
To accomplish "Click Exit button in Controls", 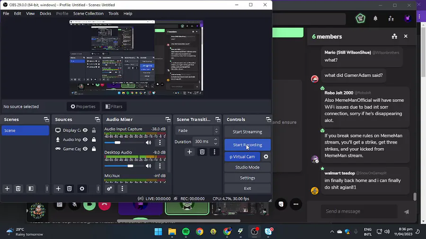I will [x=248, y=188].
